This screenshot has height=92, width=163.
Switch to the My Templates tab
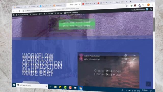tap(32, 7)
